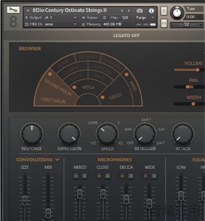Select the Flute section

coord(76,77)
